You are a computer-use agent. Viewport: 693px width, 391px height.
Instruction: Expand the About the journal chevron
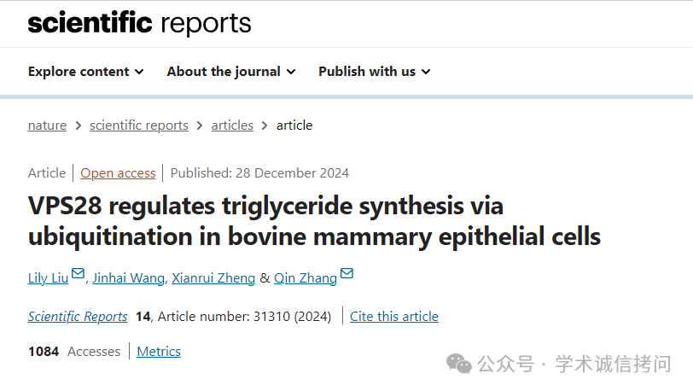291,72
